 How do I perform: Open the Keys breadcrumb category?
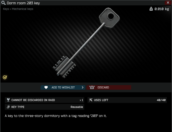tap(6, 9)
